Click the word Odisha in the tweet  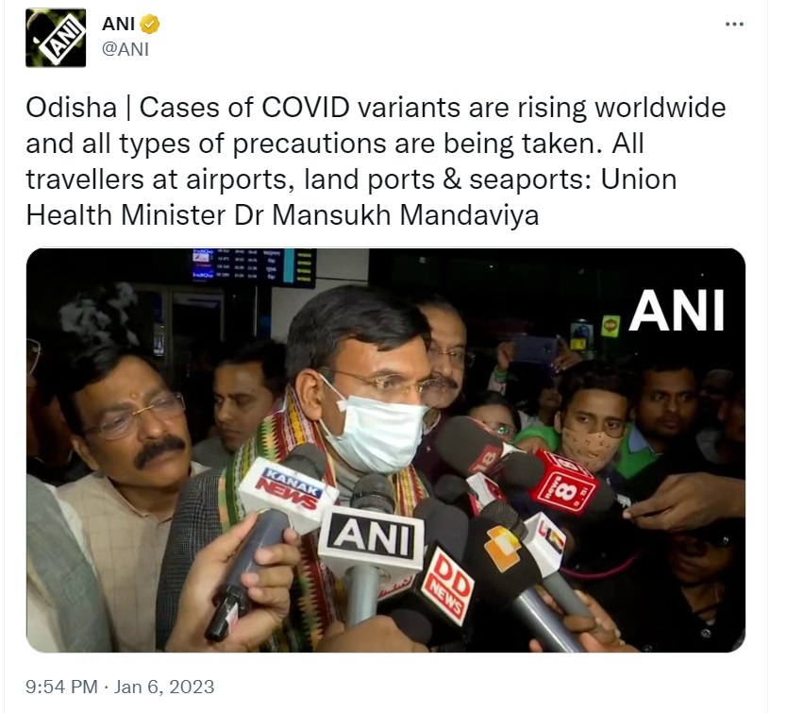(x=72, y=109)
